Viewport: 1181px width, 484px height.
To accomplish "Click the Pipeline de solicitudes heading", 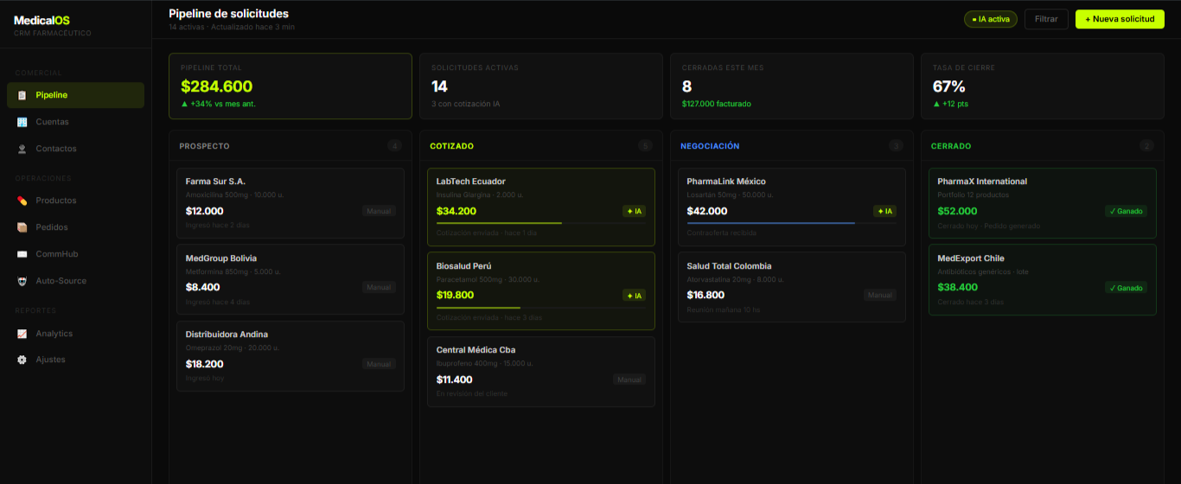I will 229,14.
